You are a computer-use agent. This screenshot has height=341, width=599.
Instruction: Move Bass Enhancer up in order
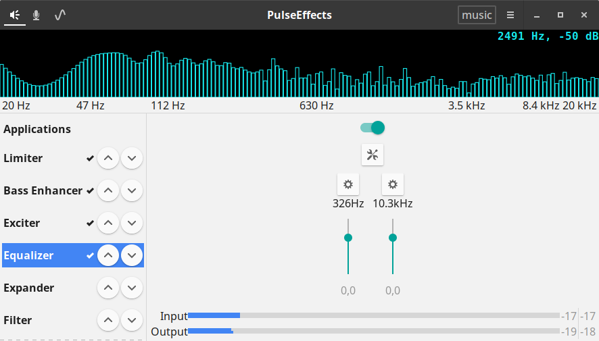[x=108, y=190]
